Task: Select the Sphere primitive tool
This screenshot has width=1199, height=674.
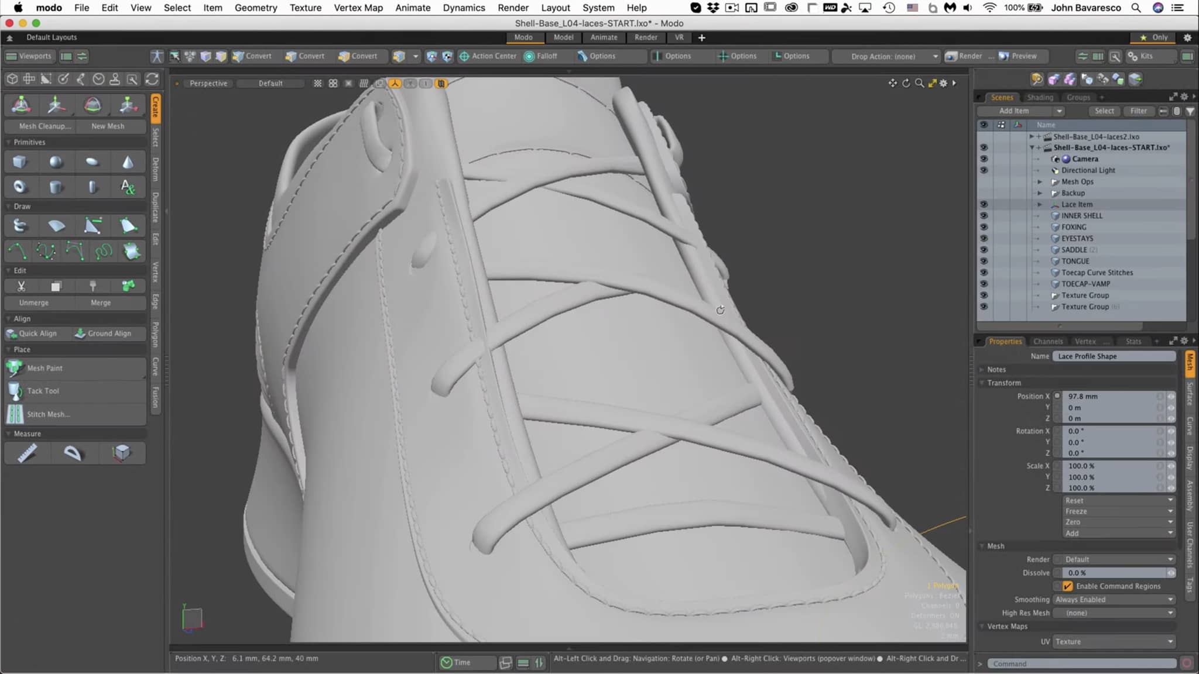Action: [56, 162]
